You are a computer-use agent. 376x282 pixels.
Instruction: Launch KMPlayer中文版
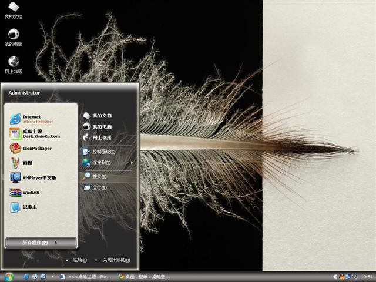33,177
